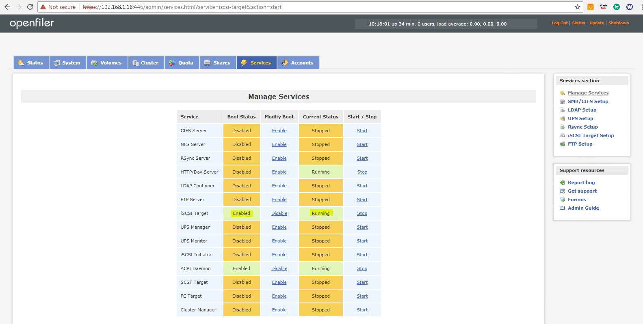
Task: Click the browser back arrow
Action: pyautogui.click(x=7, y=7)
